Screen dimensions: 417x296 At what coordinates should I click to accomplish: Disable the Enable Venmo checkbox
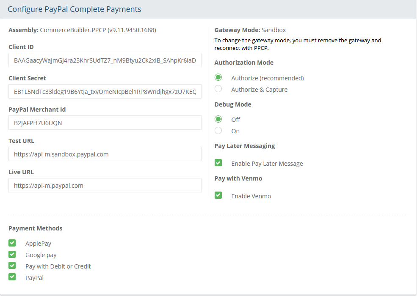[x=218, y=196]
